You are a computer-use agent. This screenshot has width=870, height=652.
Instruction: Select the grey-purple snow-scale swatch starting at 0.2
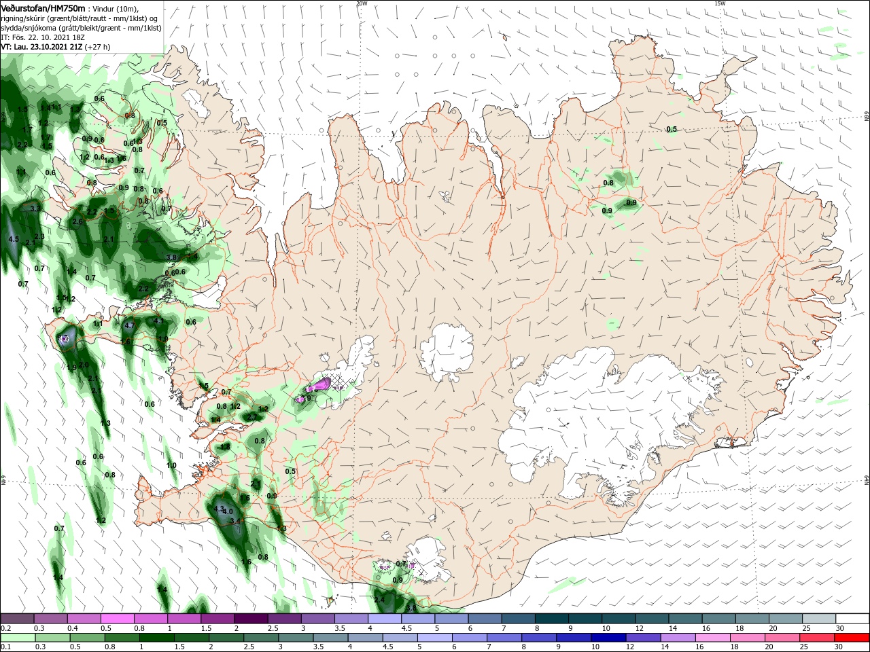18,619
